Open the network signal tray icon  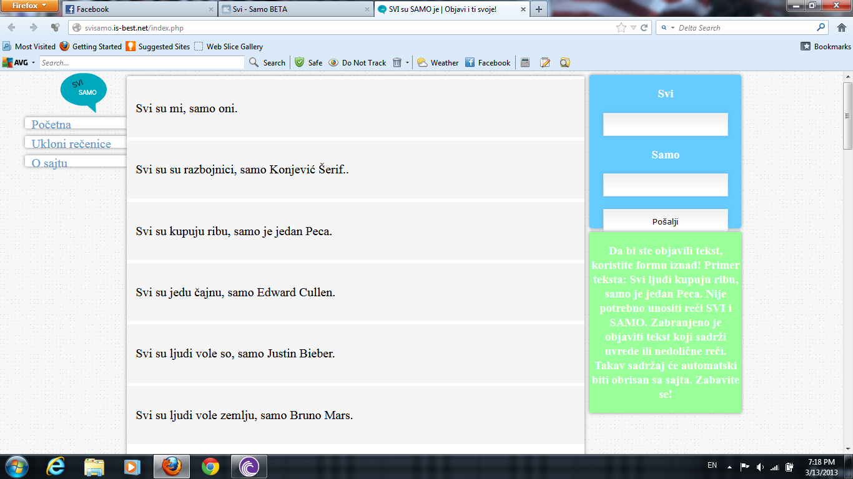pyautogui.click(x=775, y=467)
